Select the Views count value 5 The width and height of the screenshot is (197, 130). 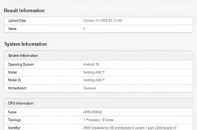84,29
